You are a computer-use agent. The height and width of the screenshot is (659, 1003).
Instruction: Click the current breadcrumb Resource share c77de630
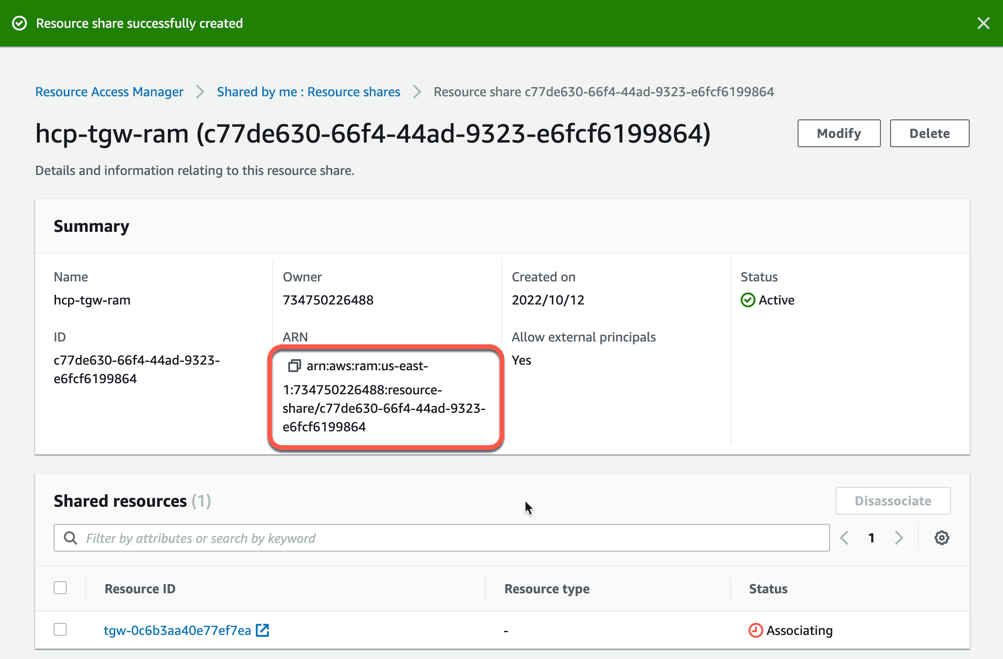click(x=604, y=92)
